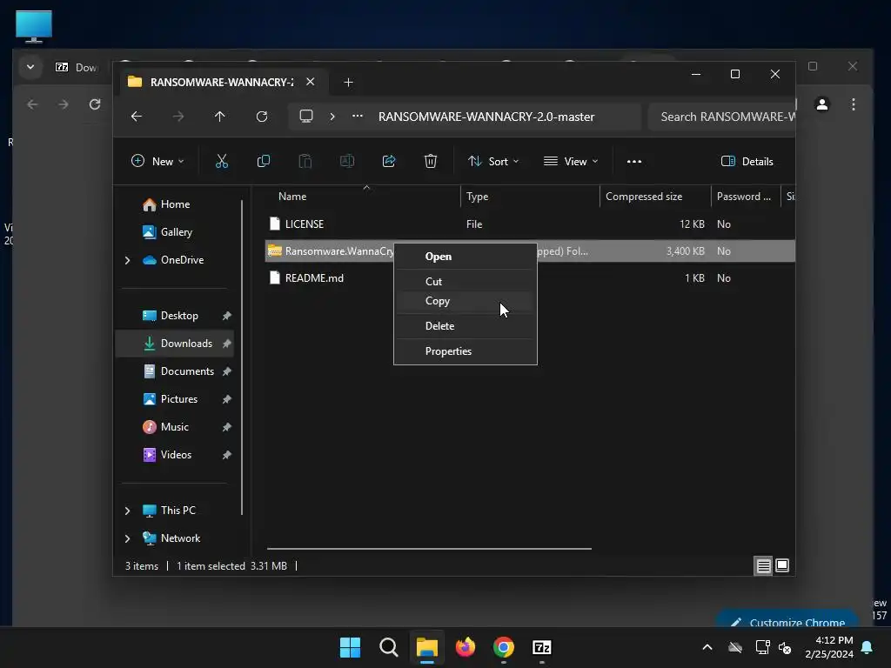Viewport: 891px width, 668px height.
Task: Open the Chrome tab search dropdown arrow
Action: 30,67
